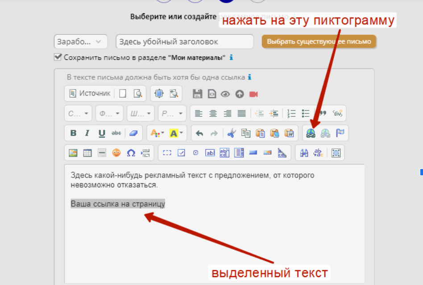Insert a bulleted list

coord(306,114)
